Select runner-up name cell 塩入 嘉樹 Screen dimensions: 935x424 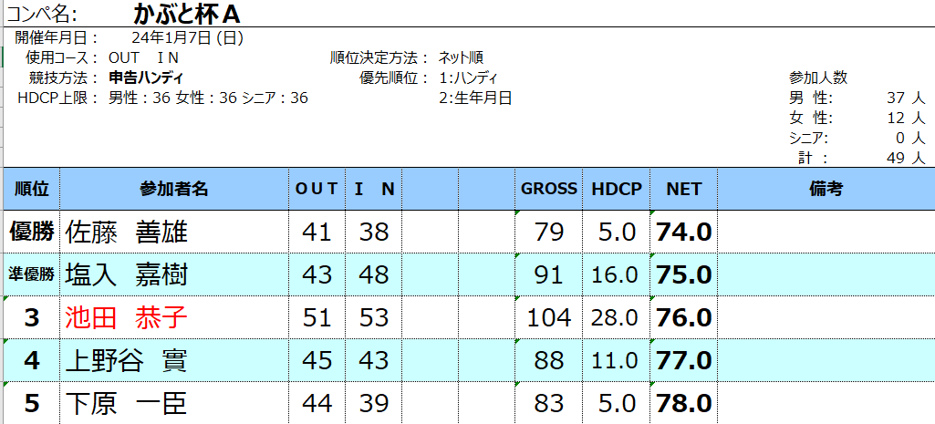174,274
